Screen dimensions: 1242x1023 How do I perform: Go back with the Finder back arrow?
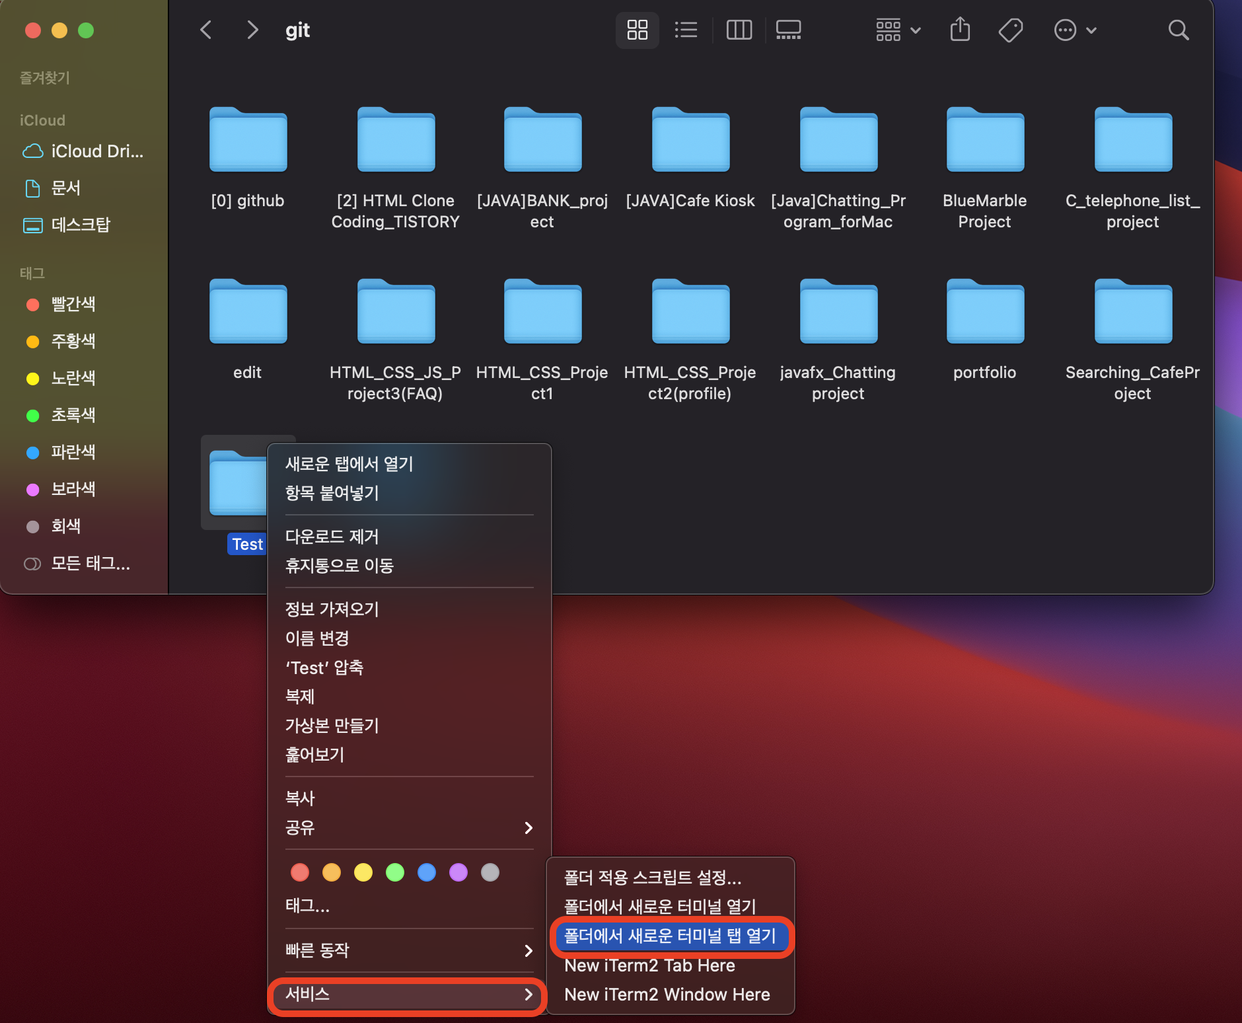click(x=206, y=30)
